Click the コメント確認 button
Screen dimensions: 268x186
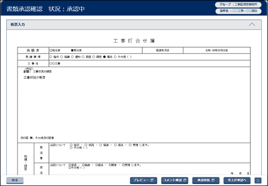(174, 180)
